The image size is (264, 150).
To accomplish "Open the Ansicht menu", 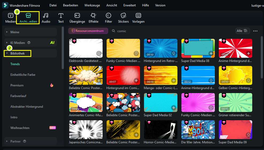I will pos(112,5).
